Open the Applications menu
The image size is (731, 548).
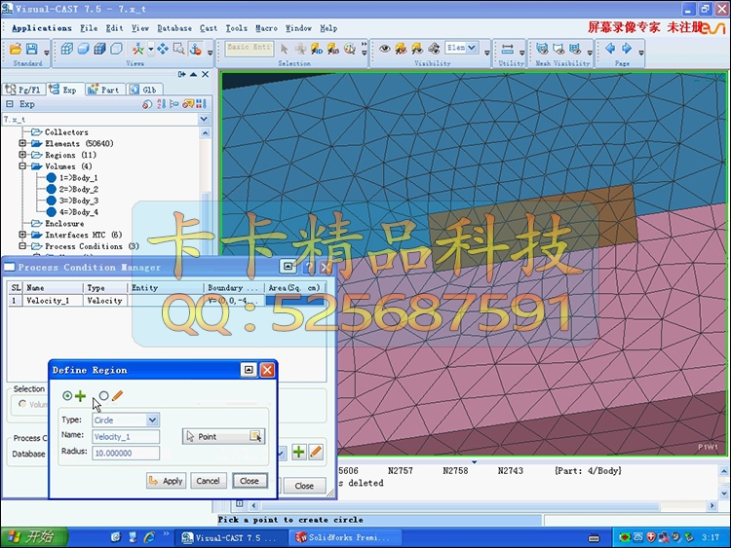point(42,28)
